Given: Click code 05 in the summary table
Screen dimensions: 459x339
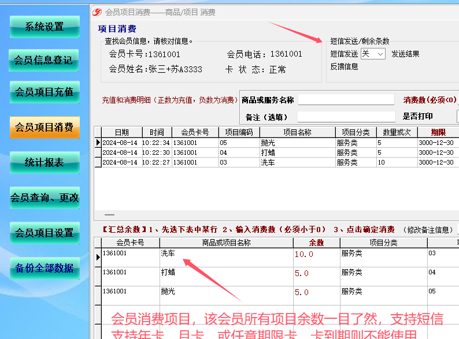Looking at the screenshot, I should click(x=432, y=291).
